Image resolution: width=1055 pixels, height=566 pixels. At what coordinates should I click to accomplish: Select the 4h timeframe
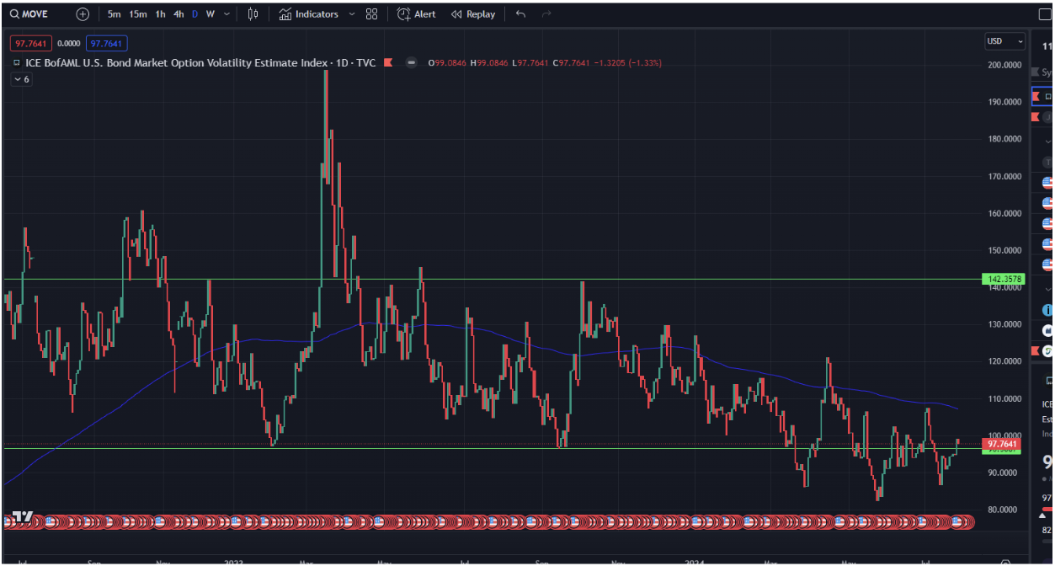tap(178, 14)
